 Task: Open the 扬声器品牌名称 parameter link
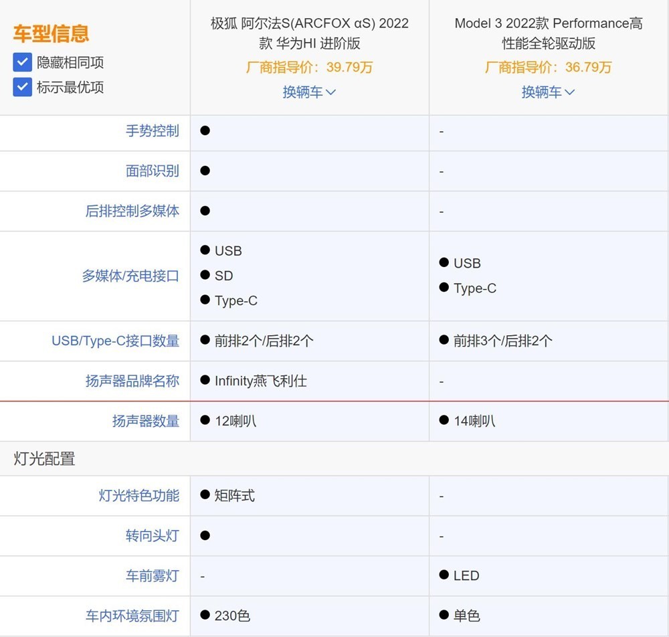132,381
